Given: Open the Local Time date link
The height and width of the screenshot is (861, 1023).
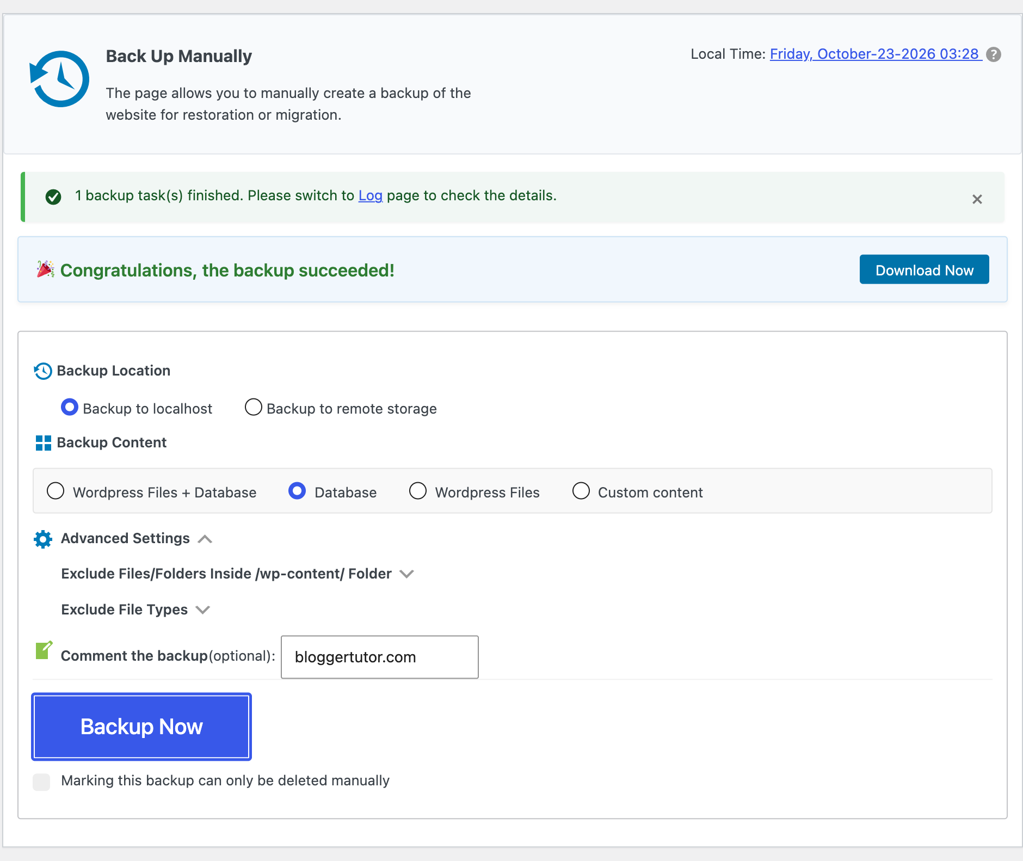Looking at the screenshot, I should click(x=875, y=54).
